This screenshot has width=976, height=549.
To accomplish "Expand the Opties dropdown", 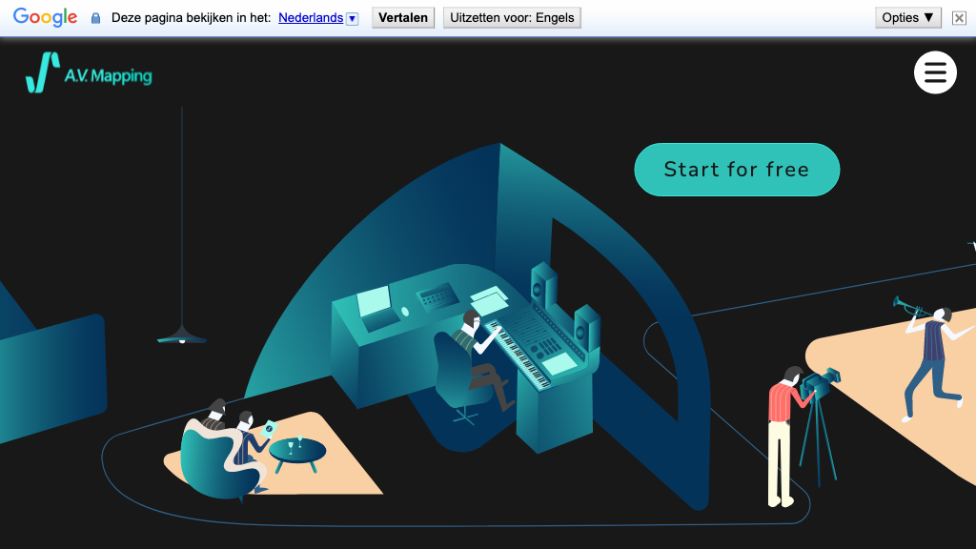I will 907,17.
